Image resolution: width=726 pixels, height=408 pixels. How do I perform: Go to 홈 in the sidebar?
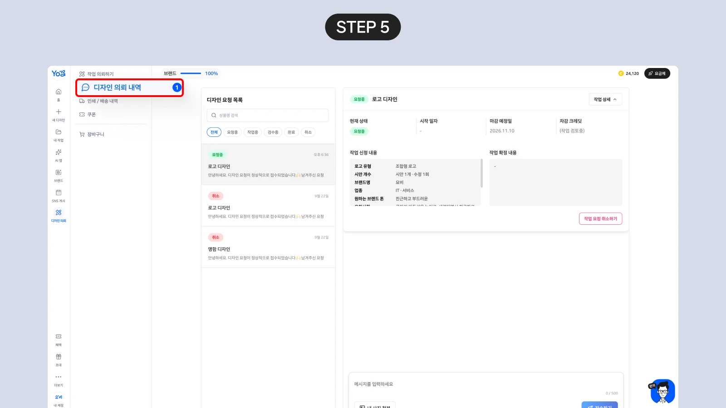click(59, 94)
